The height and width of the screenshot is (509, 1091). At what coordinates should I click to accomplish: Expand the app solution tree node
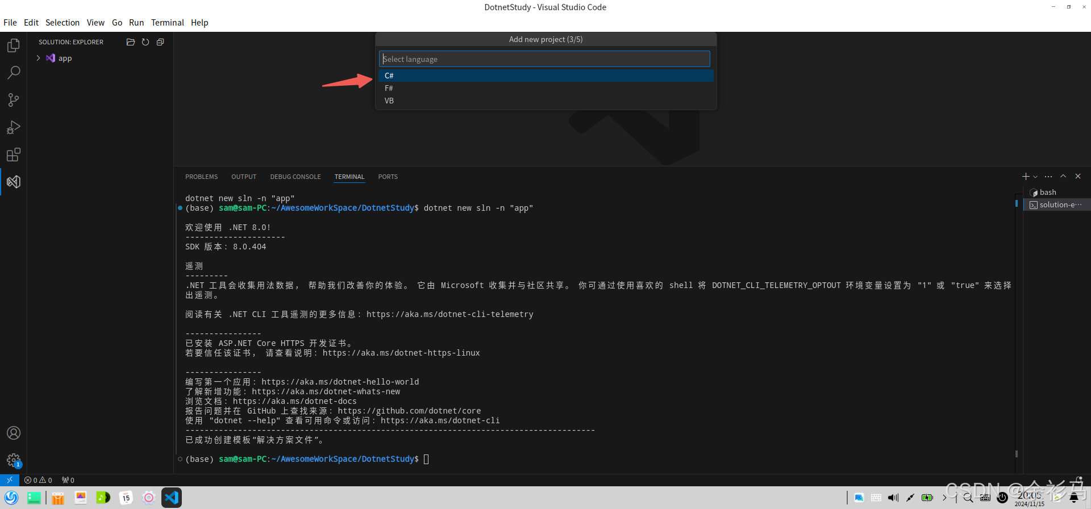38,58
